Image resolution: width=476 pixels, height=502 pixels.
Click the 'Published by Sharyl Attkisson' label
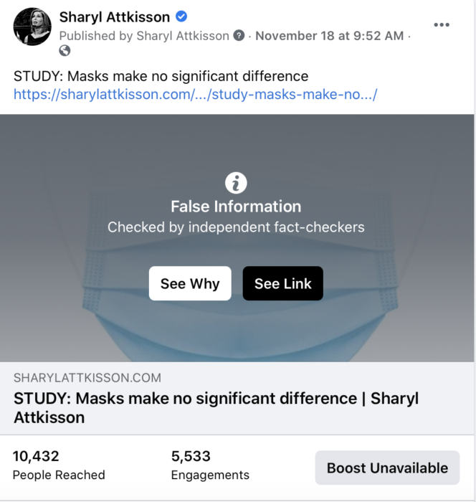coord(144,36)
